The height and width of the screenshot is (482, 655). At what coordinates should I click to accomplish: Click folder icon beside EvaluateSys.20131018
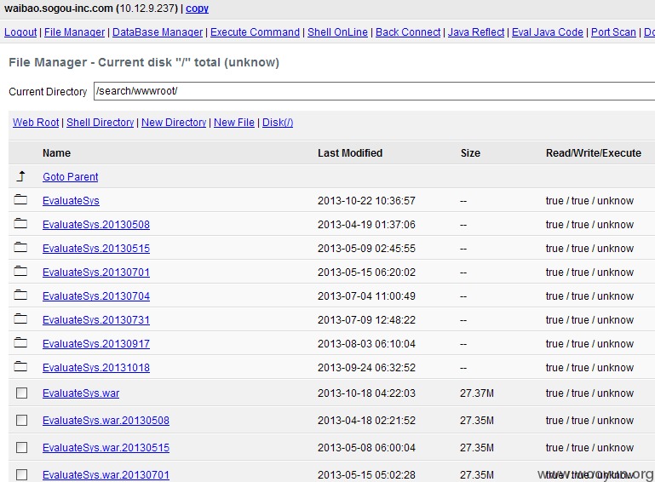pyautogui.click(x=20, y=366)
